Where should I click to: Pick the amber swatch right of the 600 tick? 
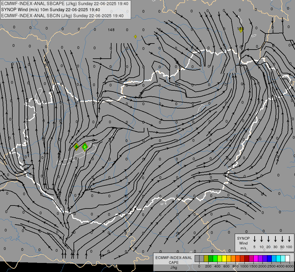point(229,258)
